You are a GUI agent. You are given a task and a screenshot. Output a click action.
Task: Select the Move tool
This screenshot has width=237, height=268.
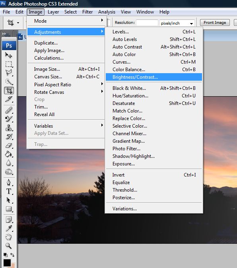click(8, 55)
